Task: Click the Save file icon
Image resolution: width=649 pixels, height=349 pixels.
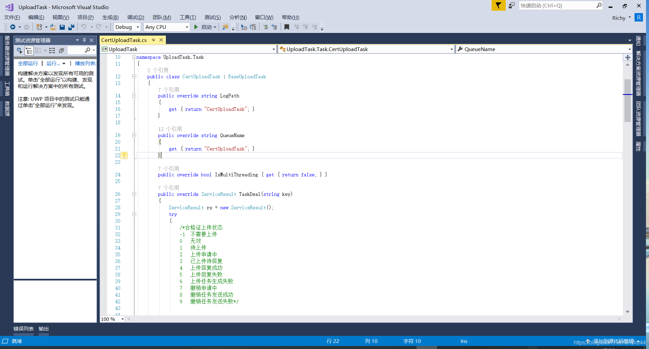Action: point(62,27)
